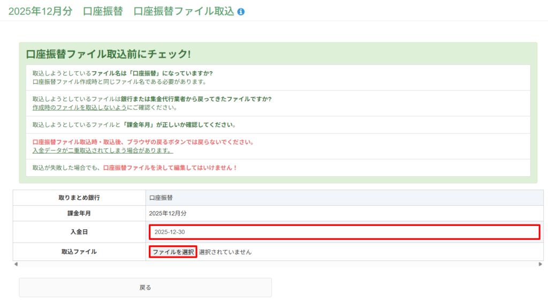The height and width of the screenshot is (301, 548).
Task: Select the 口座振替ファイル取込前にチェック! heading
Action: tap(108, 54)
